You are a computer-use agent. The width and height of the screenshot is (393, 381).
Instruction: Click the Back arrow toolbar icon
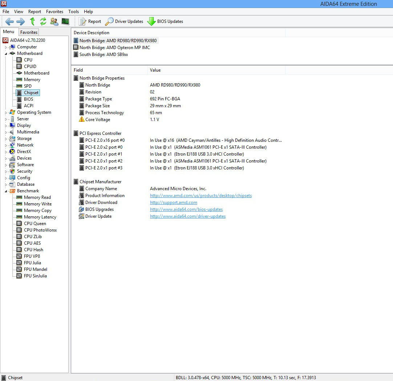[x=9, y=21]
